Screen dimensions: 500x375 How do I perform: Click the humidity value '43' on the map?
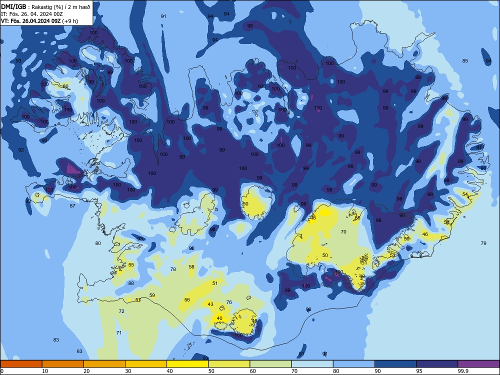click(x=210, y=304)
